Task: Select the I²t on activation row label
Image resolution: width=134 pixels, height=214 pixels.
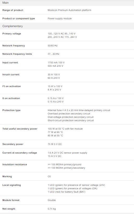Action: [11, 86]
